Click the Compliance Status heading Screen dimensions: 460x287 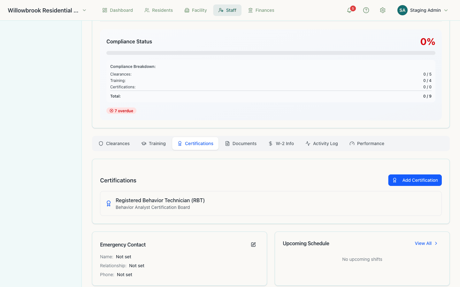(x=129, y=41)
